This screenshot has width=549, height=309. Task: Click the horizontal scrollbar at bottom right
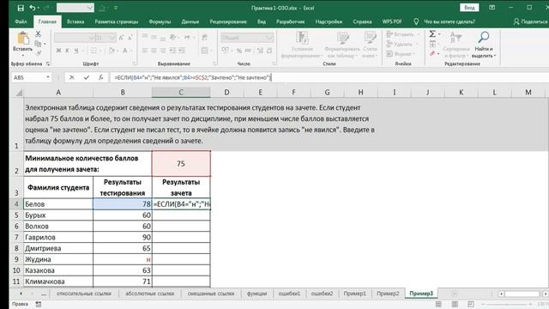523,294
